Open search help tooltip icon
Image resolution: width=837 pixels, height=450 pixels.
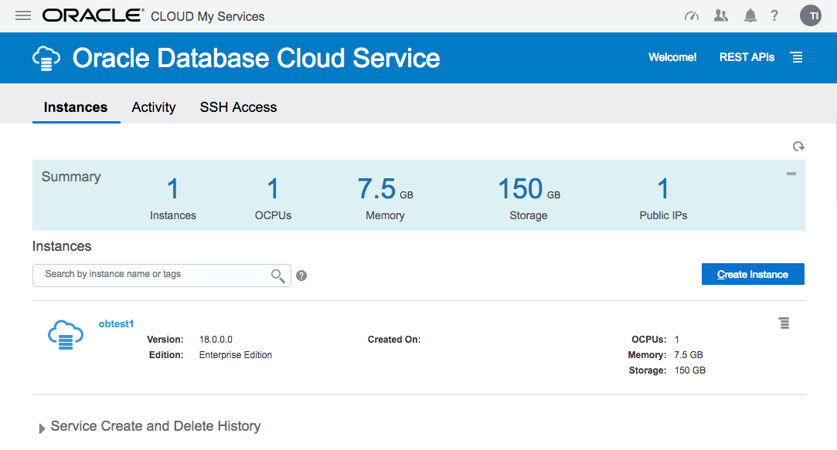pyautogui.click(x=301, y=276)
